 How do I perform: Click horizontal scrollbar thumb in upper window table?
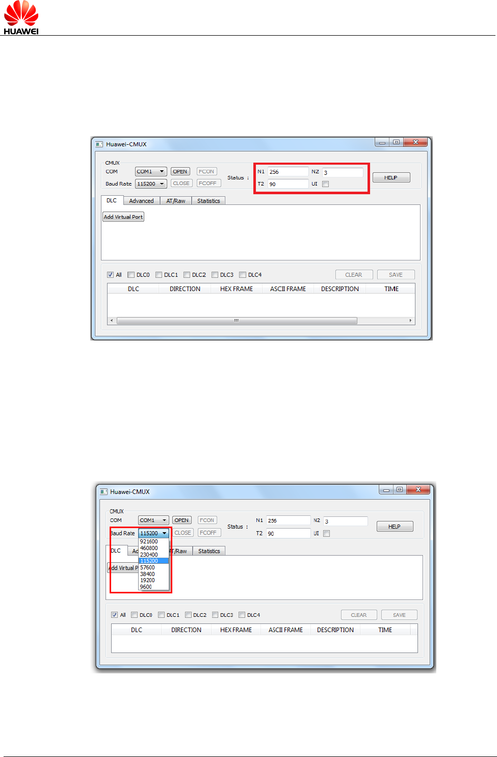[237, 321]
